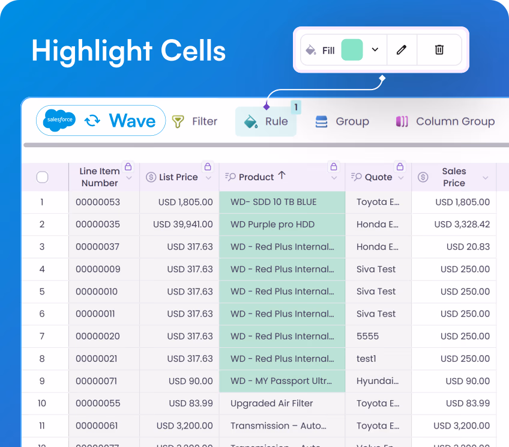Click the pencil edit icon in Fill popup
This screenshot has height=447, width=509.
402,50
